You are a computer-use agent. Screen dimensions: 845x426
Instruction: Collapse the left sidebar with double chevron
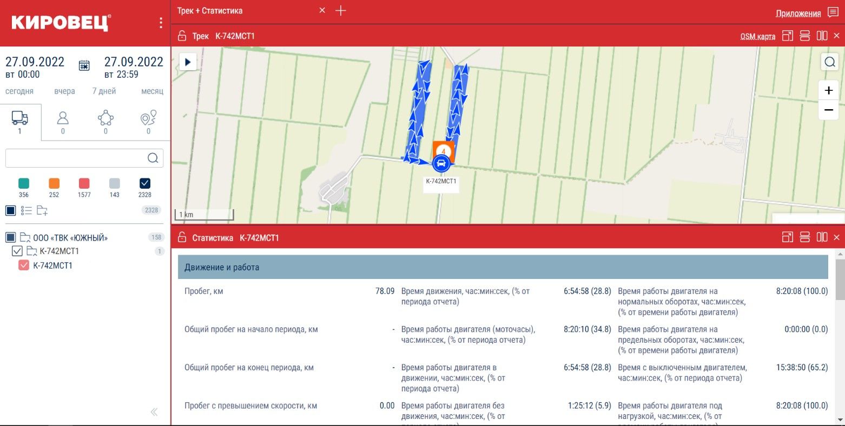click(154, 412)
